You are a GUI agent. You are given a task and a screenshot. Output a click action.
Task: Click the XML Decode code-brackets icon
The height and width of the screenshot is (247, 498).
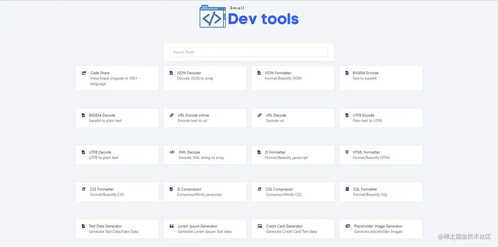click(x=172, y=152)
